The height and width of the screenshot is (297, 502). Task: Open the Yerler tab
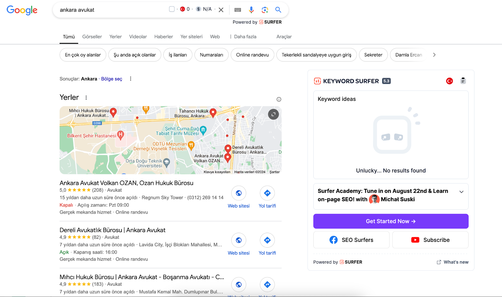pos(115,37)
